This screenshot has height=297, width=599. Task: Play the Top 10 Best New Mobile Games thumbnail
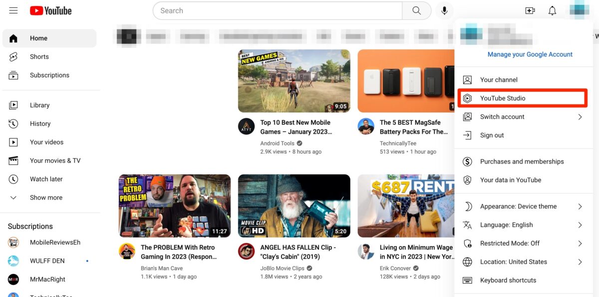click(294, 81)
